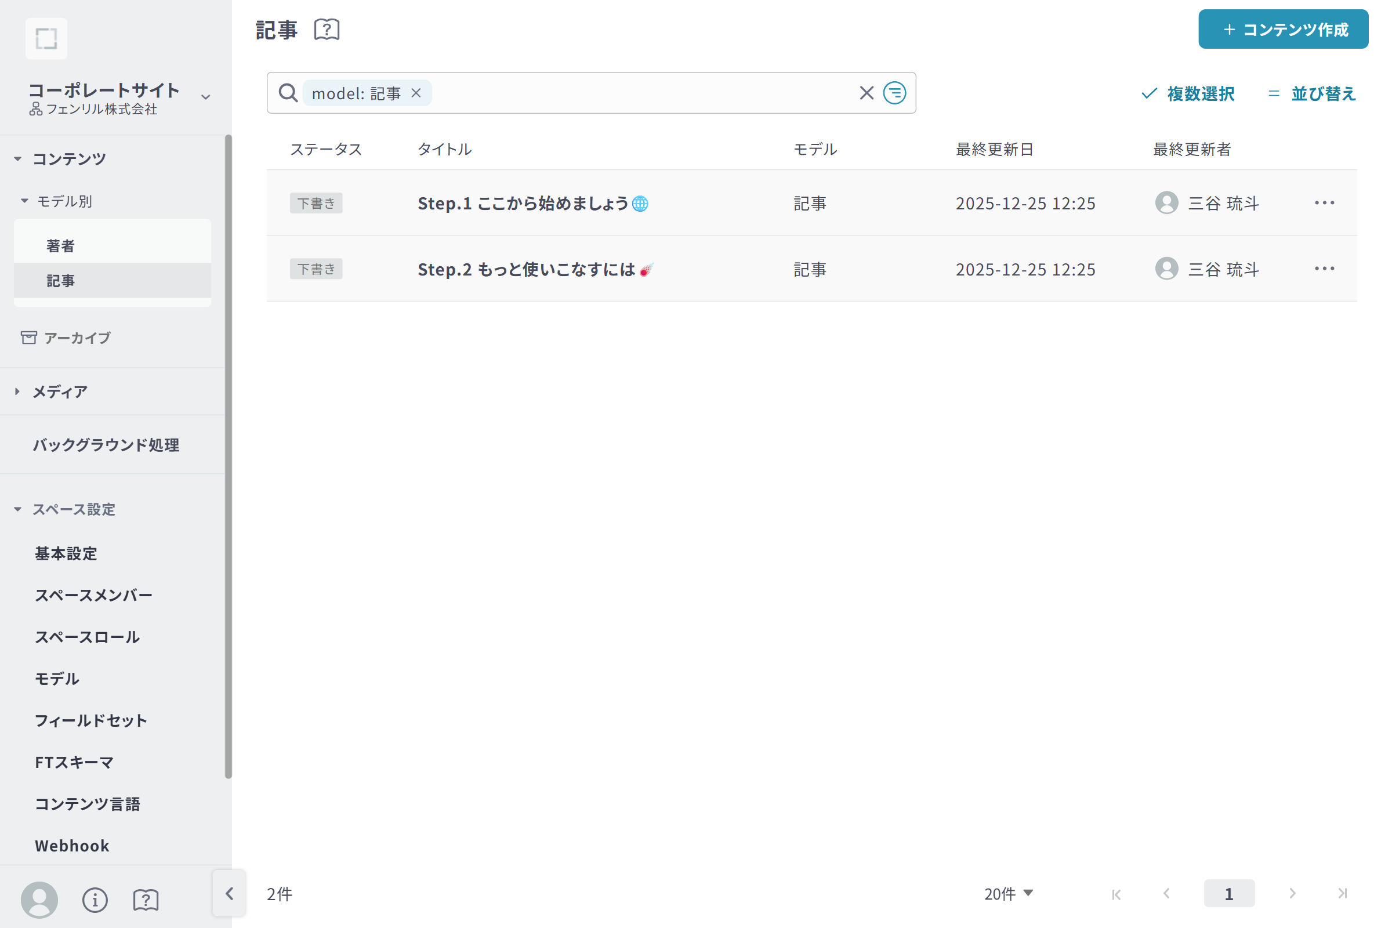Remove the model: 記事 filter chip
Image resolution: width=1392 pixels, height=928 pixels.
(416, 93)
